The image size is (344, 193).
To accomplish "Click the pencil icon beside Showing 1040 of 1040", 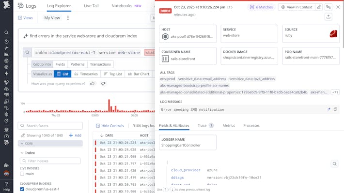I will 23,135.
